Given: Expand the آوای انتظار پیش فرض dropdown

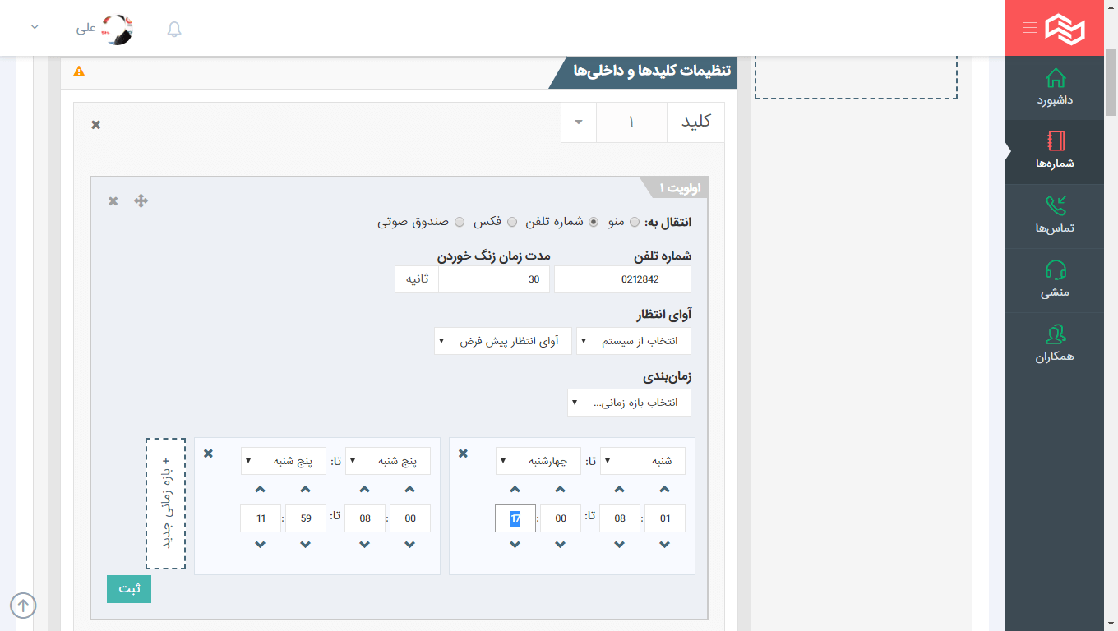Looking at the screenshot, I should 502,341.
